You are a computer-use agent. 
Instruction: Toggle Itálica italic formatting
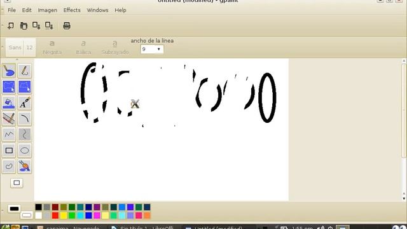(x=83, y=48)
